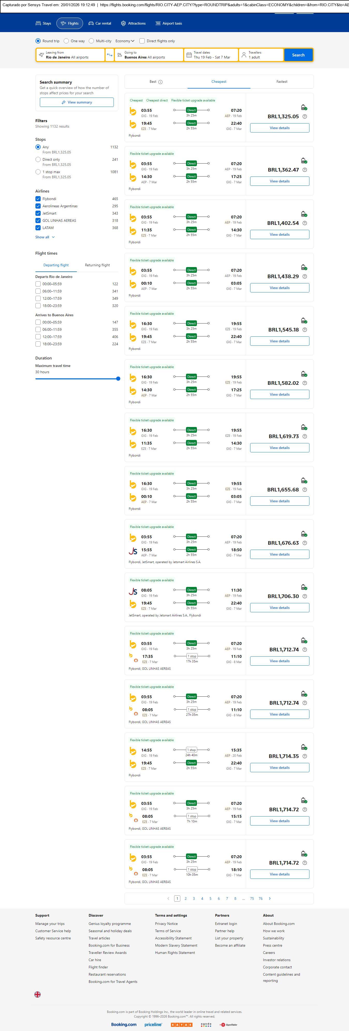349x1031 pixels.
Task: Enable the Direct flights only checkbox
Action: 142,41
